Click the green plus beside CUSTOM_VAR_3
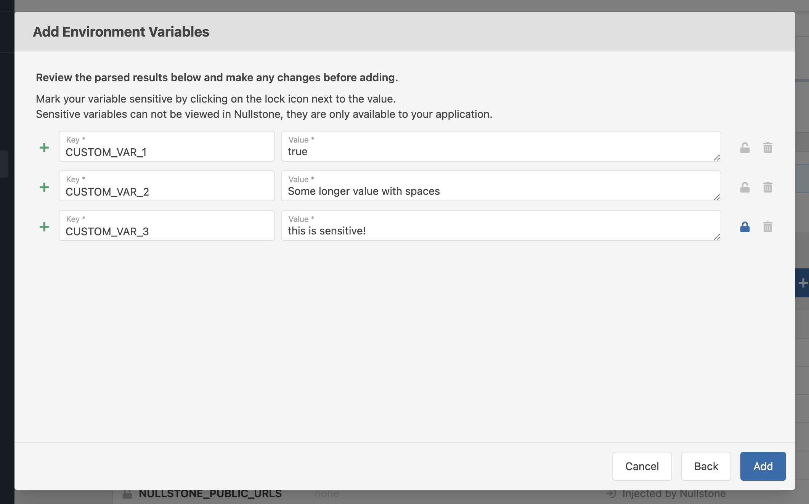This screenshot has width=809, height=504. [45, 226]
